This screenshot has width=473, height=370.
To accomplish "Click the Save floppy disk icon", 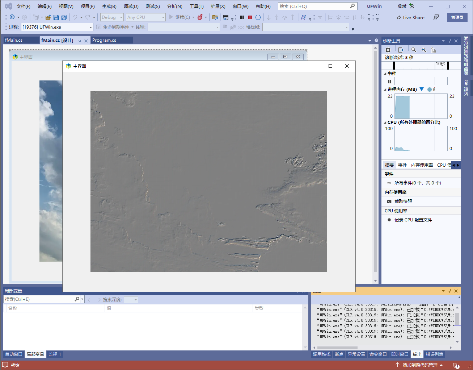I will click(56, 17).
